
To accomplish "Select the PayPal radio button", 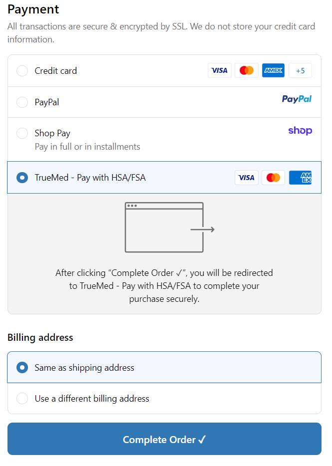I will (x=22, y=102).
